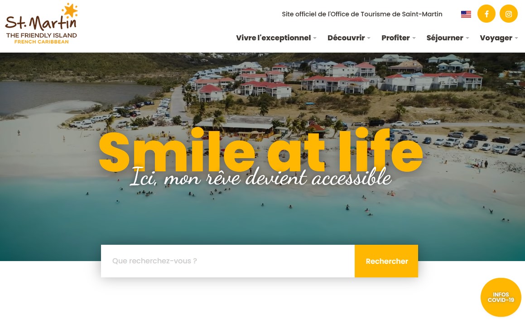Click the St. Martin logo

pyautogui.click(x=41, y=24)
